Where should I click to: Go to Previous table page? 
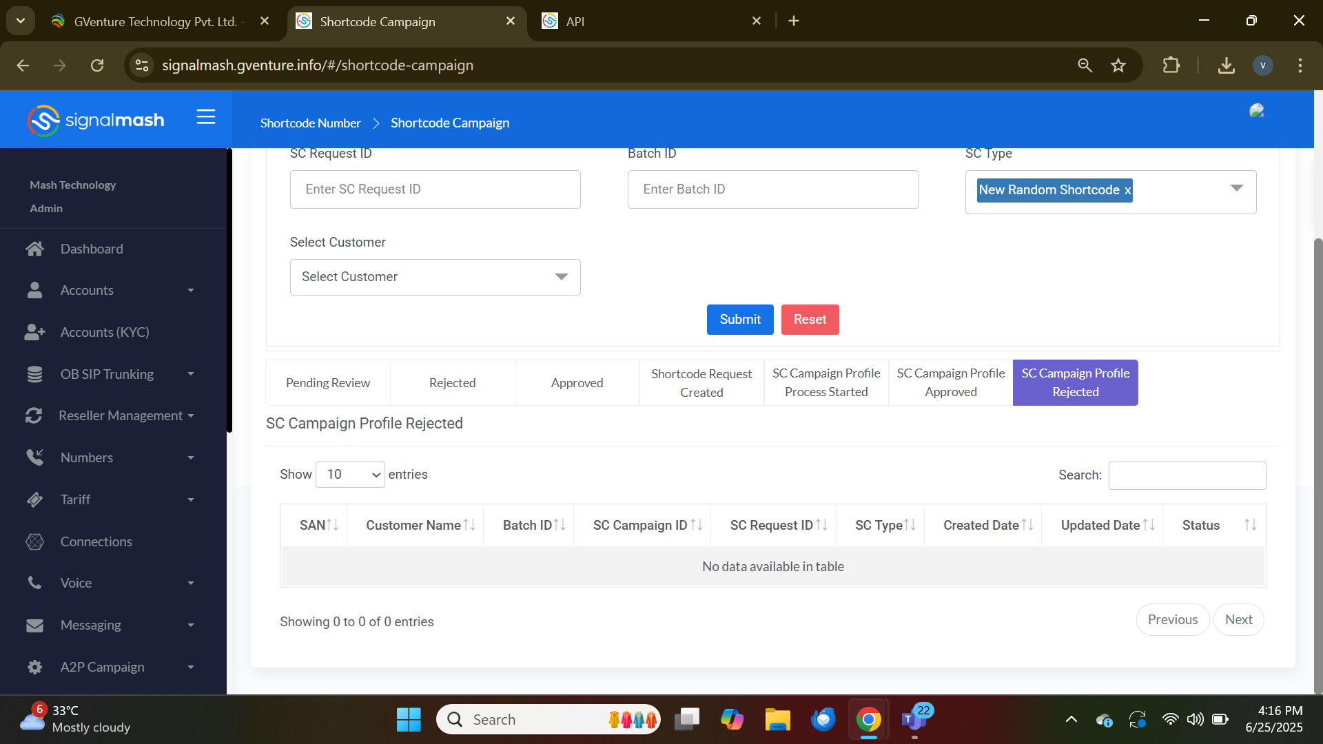pyautogui.click(x=1173, y=620)
